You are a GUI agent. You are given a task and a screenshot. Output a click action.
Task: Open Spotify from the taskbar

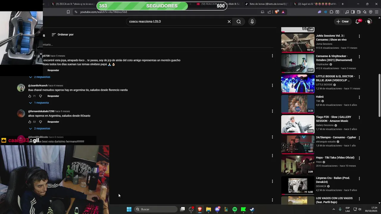pos(235,209)
